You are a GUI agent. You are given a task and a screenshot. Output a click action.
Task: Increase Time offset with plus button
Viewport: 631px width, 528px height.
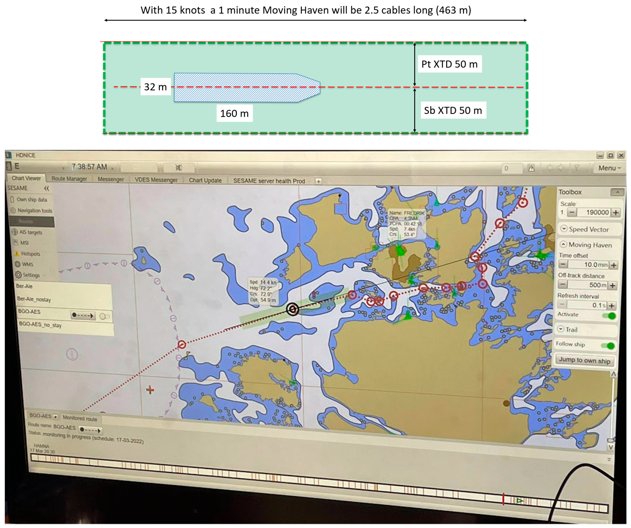[x=614, y=265]
